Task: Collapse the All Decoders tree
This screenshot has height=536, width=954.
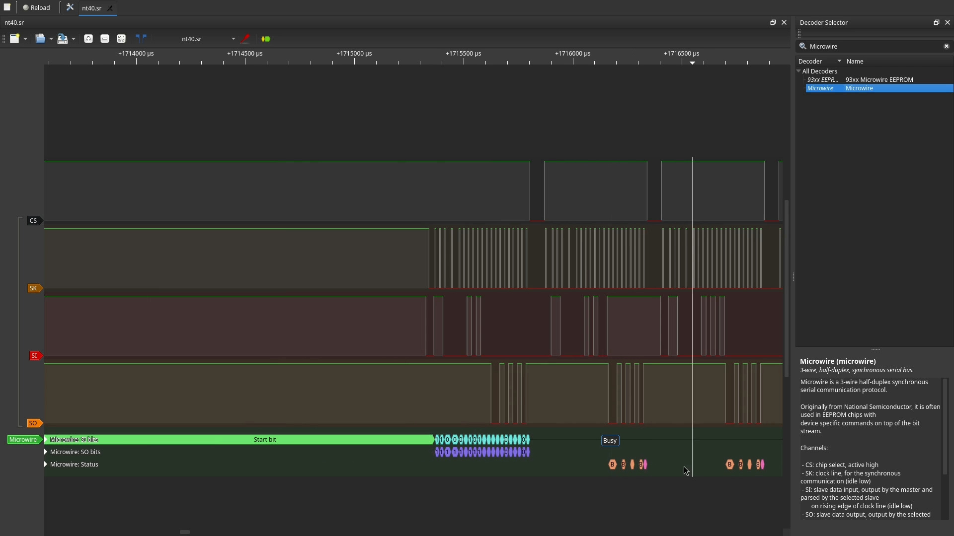Action: [799, 71]
